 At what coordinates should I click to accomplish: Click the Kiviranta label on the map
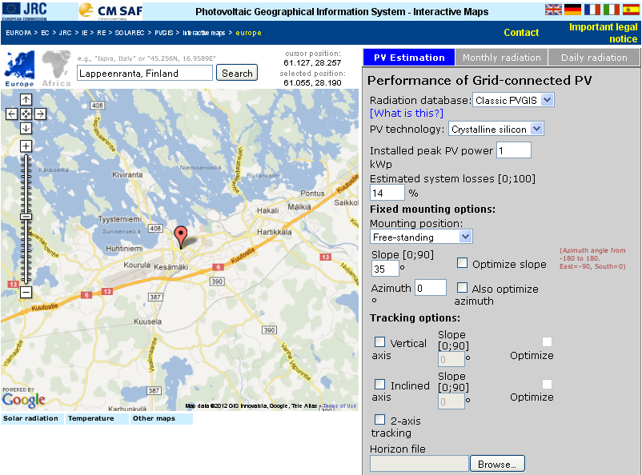pos(127,174)
